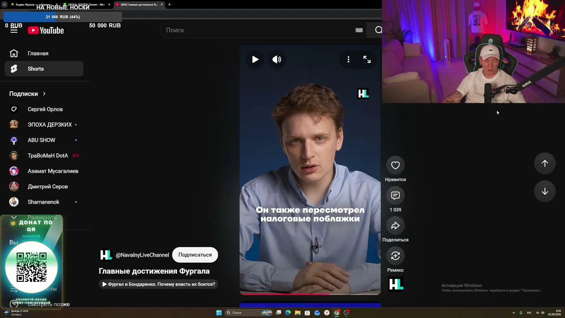This screenshot has width=565, height=318.
Task: Open the Shorts three-dot more options menu
Action: tap(348, 59)
